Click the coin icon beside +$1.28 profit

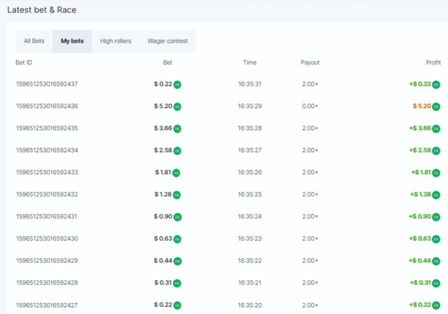click(436, 195)
